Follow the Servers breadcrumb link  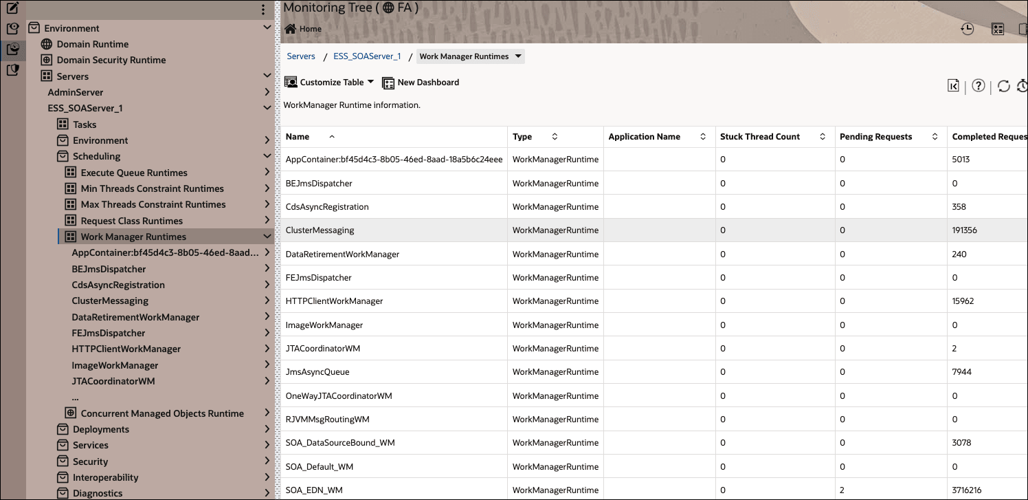[x=301, y=56]
